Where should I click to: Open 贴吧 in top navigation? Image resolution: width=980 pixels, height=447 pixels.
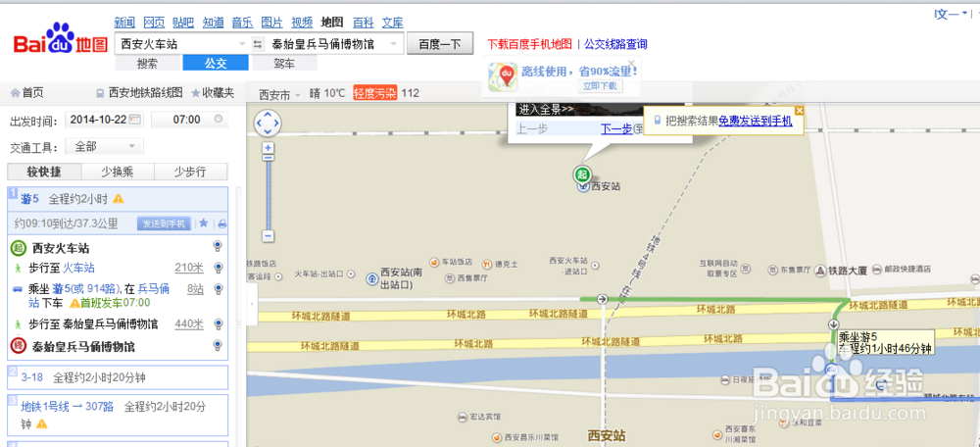coord(183,23)
